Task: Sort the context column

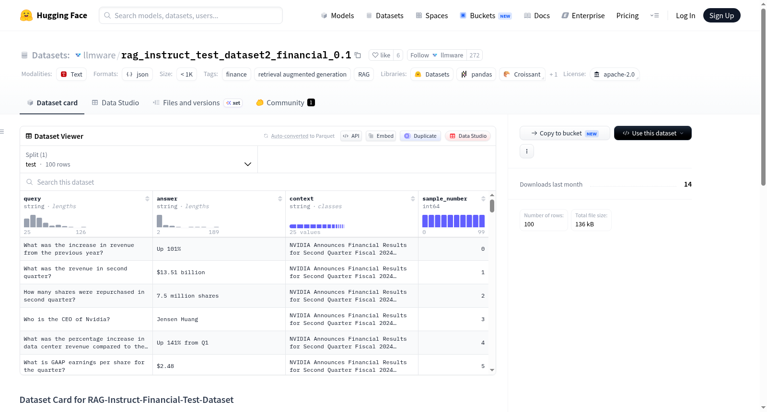Action: pyautogui.click(x=413, y=199)
